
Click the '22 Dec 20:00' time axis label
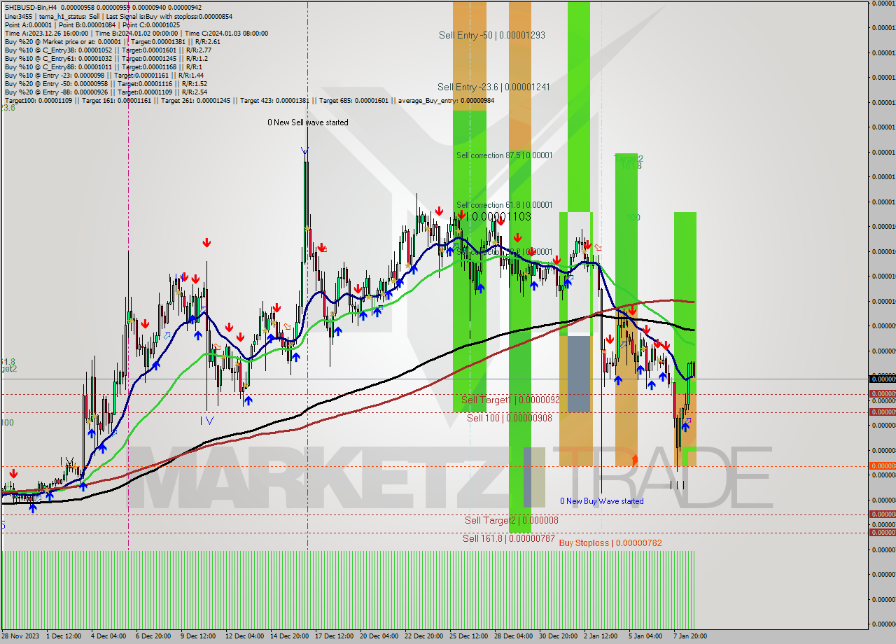[423, 636]
